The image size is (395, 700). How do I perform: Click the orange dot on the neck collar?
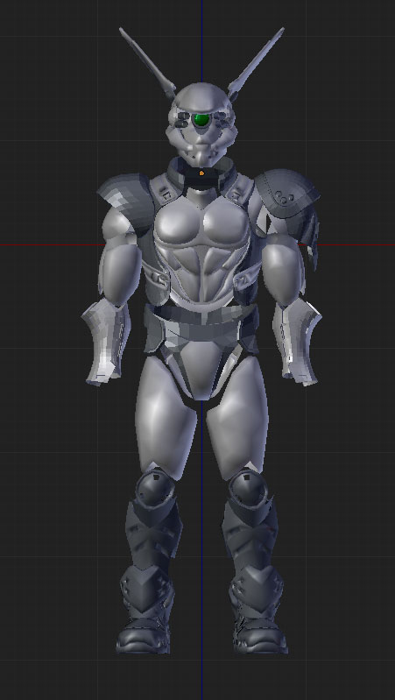coord(201,173)
